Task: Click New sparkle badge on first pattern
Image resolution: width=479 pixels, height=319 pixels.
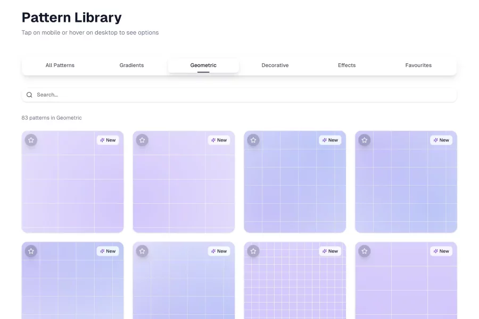Action: (108, 140)
